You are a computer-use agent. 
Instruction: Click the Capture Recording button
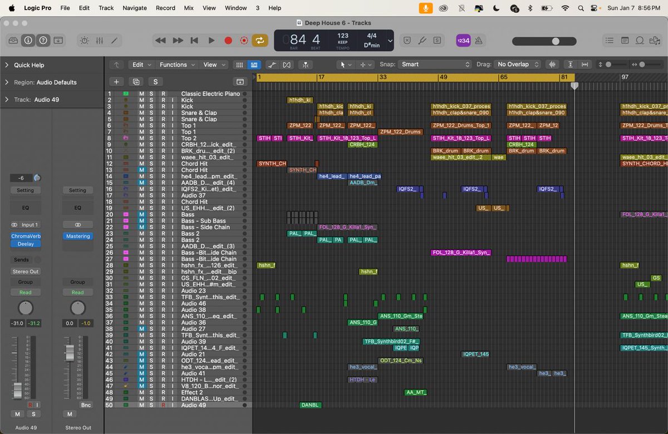click(244, 41)
